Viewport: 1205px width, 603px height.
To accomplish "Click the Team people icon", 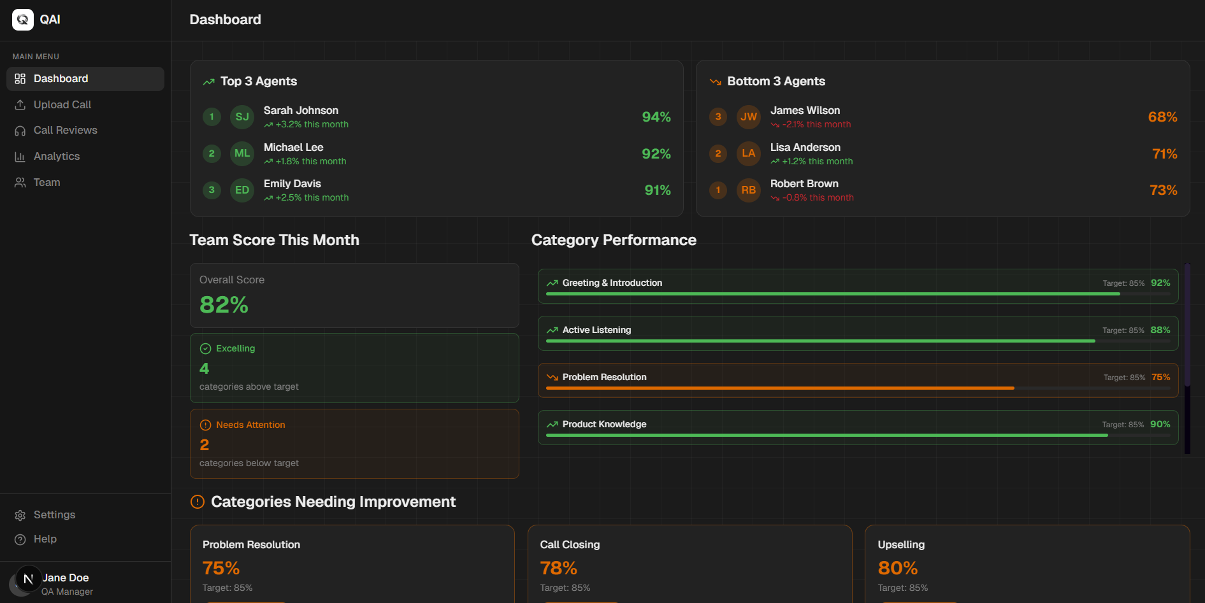I will (20, 183).
